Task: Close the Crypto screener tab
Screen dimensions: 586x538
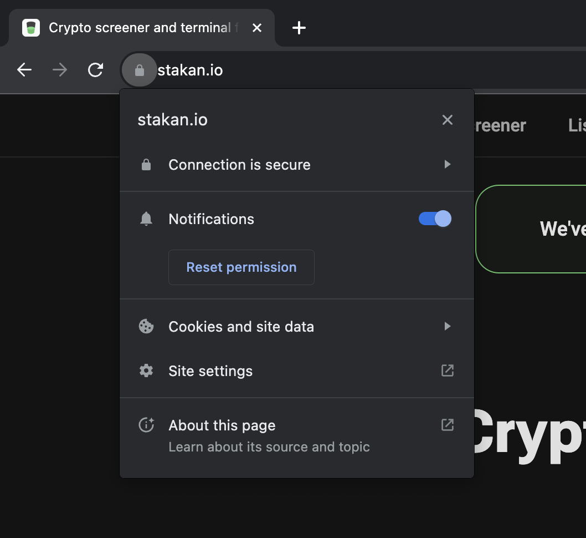Action: point(257,28)
